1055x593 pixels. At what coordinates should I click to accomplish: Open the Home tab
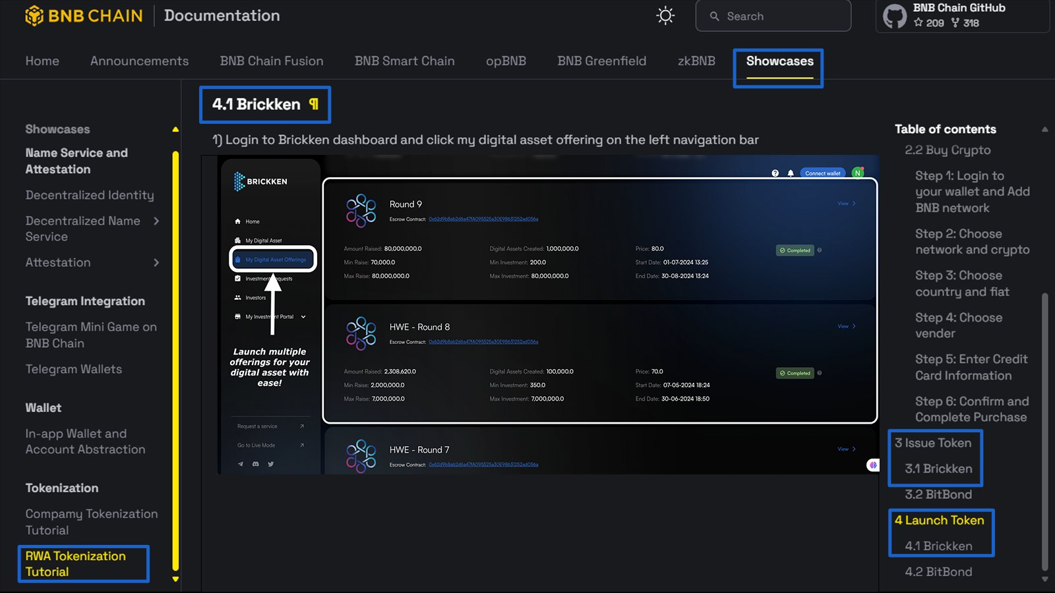click(x=42, y=61)
